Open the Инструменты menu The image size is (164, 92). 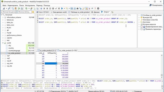point(30,5)
